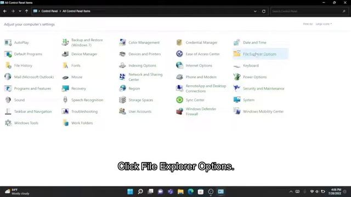Viewport: 351px width, 197px height.
Task: Open the Default Programs icon
Action: click(x=8, y=54)
